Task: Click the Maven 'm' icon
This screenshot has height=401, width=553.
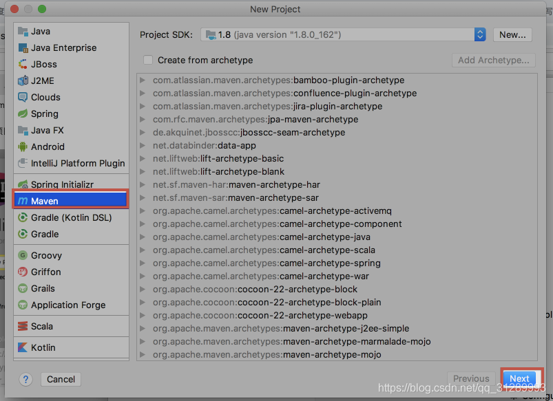Action: click(23, 201)
